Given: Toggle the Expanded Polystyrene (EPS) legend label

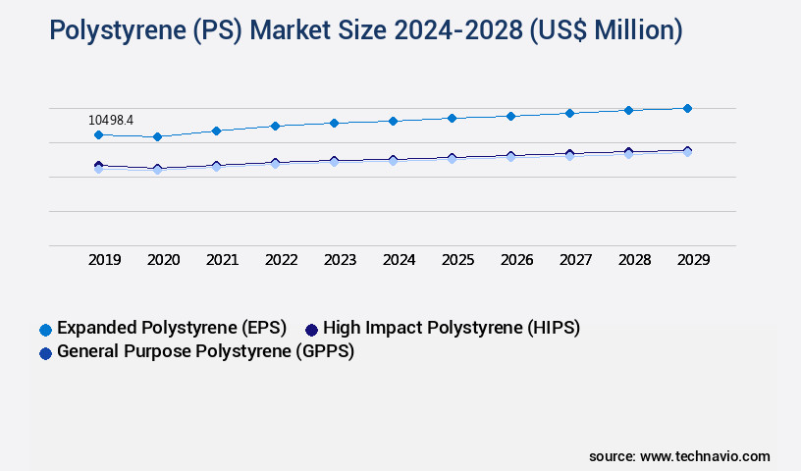Looking at the screenshot, I should click(x=171, y=328).
